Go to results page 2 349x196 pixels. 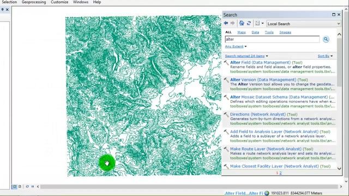(280, 173)
